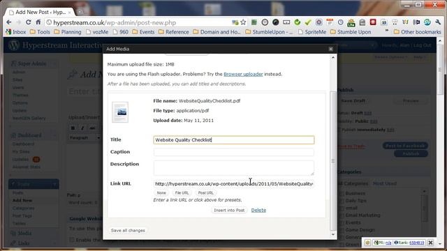Open Paragraph format dropdown in editor

point(85,138)
